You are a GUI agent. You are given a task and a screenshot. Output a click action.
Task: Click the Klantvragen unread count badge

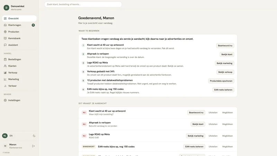33,25
